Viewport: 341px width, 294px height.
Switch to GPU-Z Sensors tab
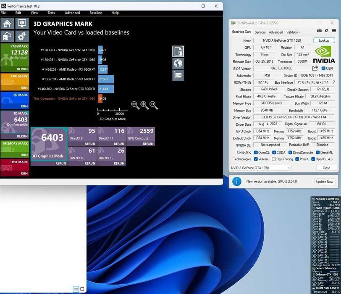tap(260, 32)
